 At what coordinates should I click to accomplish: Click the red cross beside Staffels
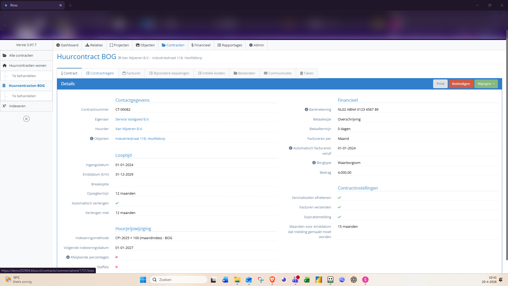pyautogui.click(x=116, y=267)
